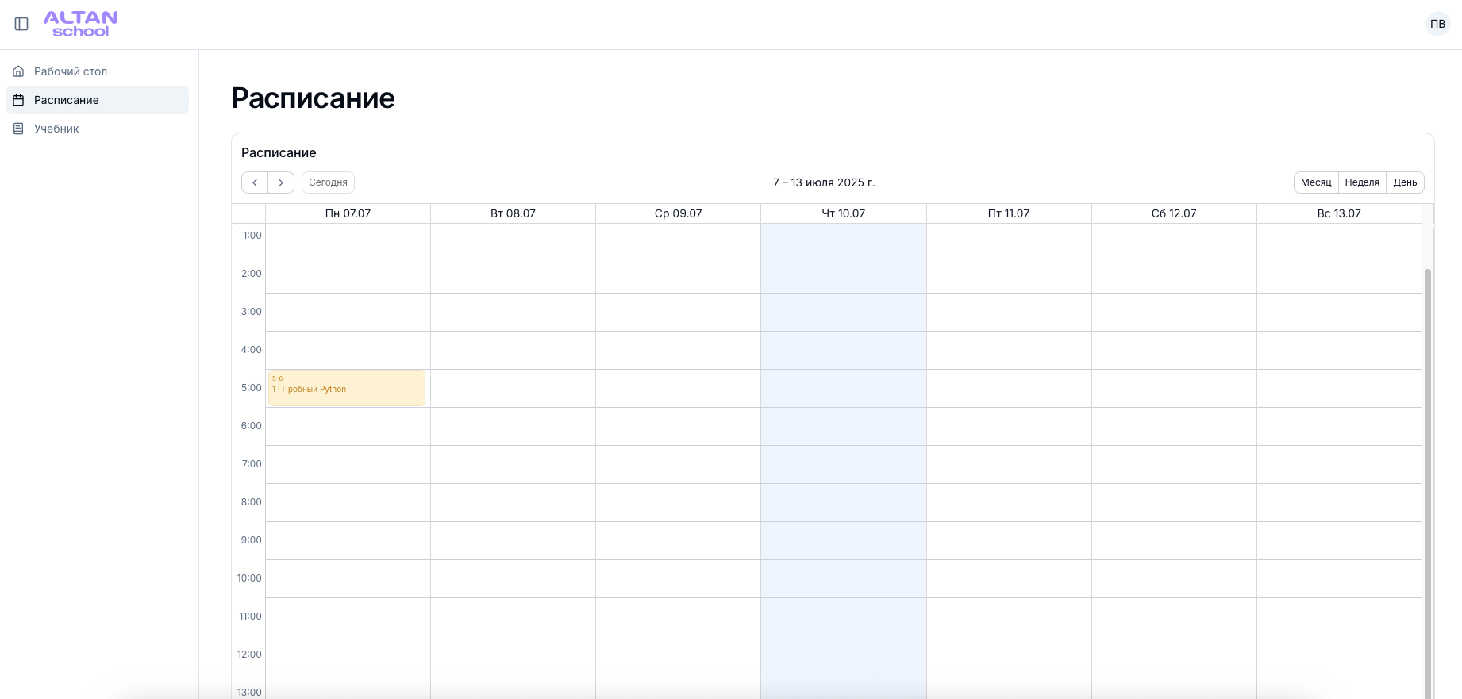Go to next week with right chevron

[x=281, y=182]
